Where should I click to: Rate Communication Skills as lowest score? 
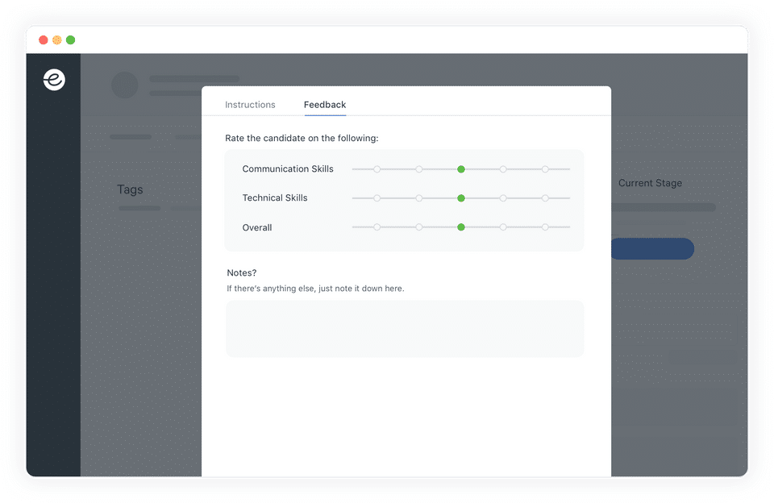(x=377, y=169)
